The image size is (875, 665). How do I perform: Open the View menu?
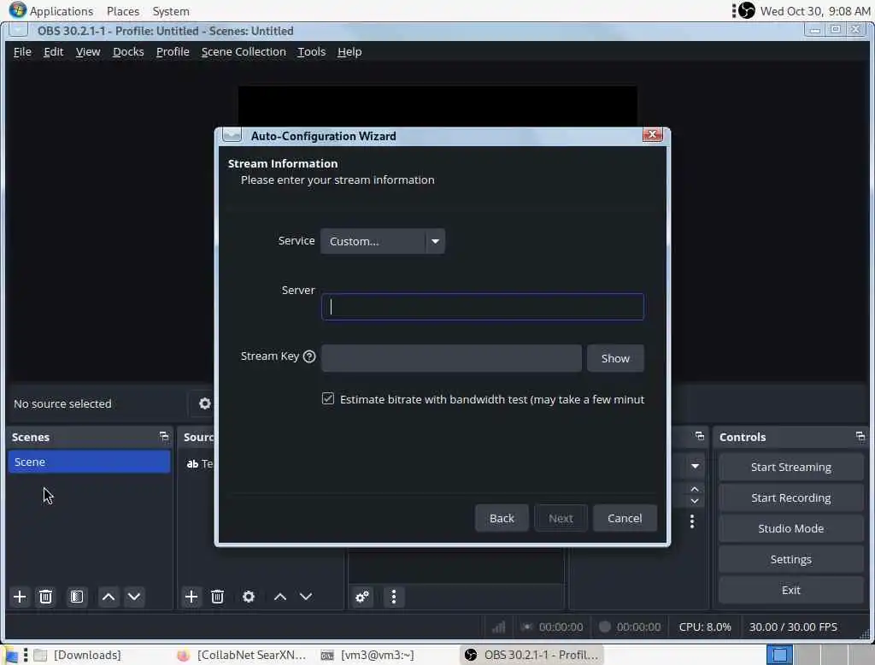[88, 52]
